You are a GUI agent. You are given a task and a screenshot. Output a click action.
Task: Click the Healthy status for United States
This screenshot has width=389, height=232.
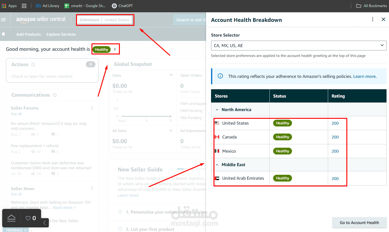coord(282,123)
